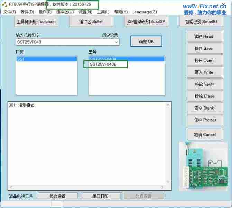232x208 pixels.
Task: Click the 读取 Read button
Action: (204, 36)
